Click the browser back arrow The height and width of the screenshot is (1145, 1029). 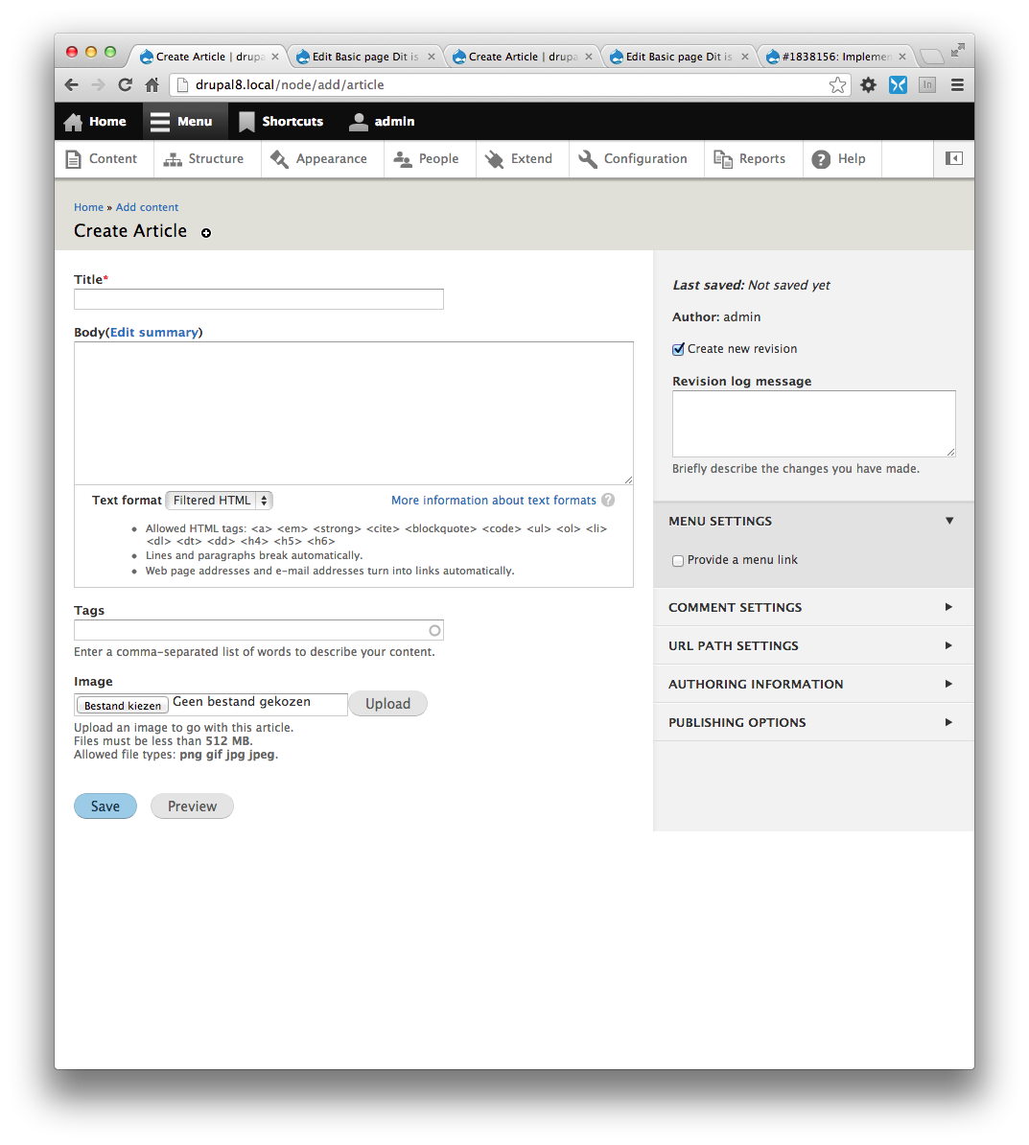pos(72,84)
